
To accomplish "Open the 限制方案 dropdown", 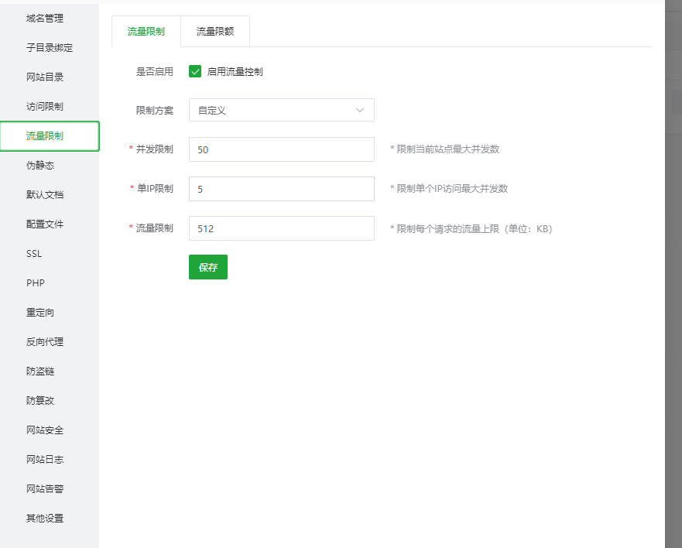I will tap(281, 111).
